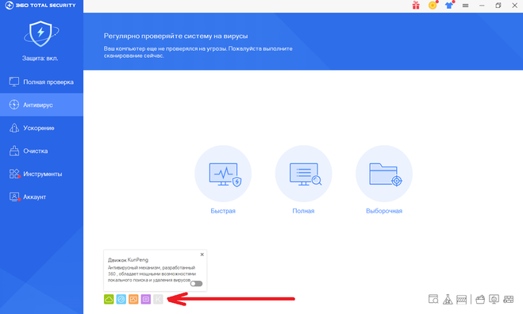This screenshot has height=314, width=523.
Task: Start the Быстрая quick scan
Action: pyautogui.click(x=223, y=174)
